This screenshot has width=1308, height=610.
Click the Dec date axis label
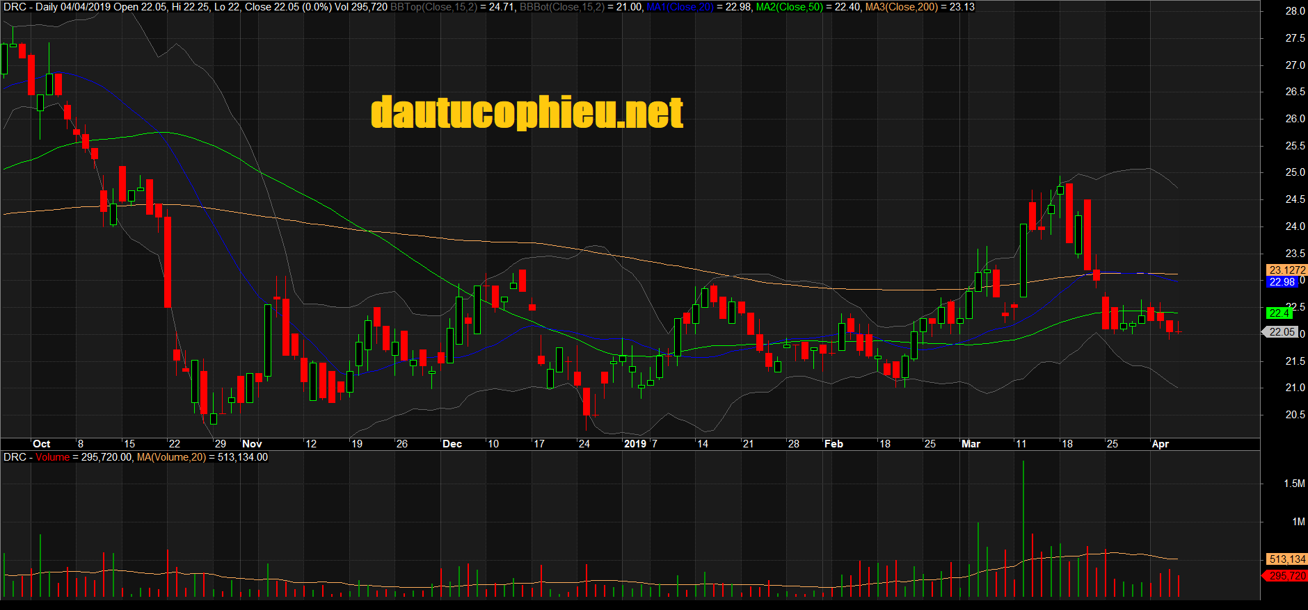point(452,444)
